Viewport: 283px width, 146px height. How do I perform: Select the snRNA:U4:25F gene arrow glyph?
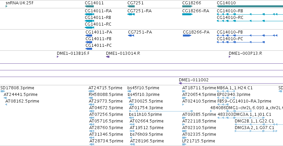click(x=7, y=6)
